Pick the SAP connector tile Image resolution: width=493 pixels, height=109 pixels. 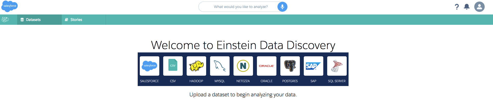[x=313, y=66]
